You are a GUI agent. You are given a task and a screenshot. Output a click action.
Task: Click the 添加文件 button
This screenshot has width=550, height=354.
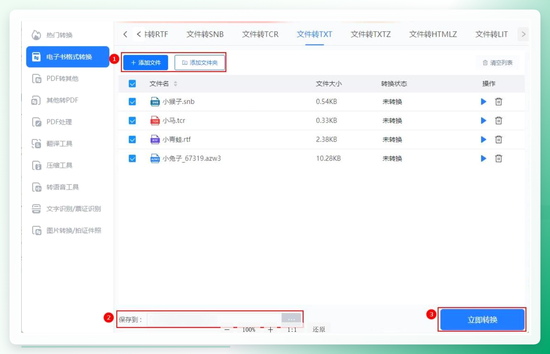click(146, 62)
